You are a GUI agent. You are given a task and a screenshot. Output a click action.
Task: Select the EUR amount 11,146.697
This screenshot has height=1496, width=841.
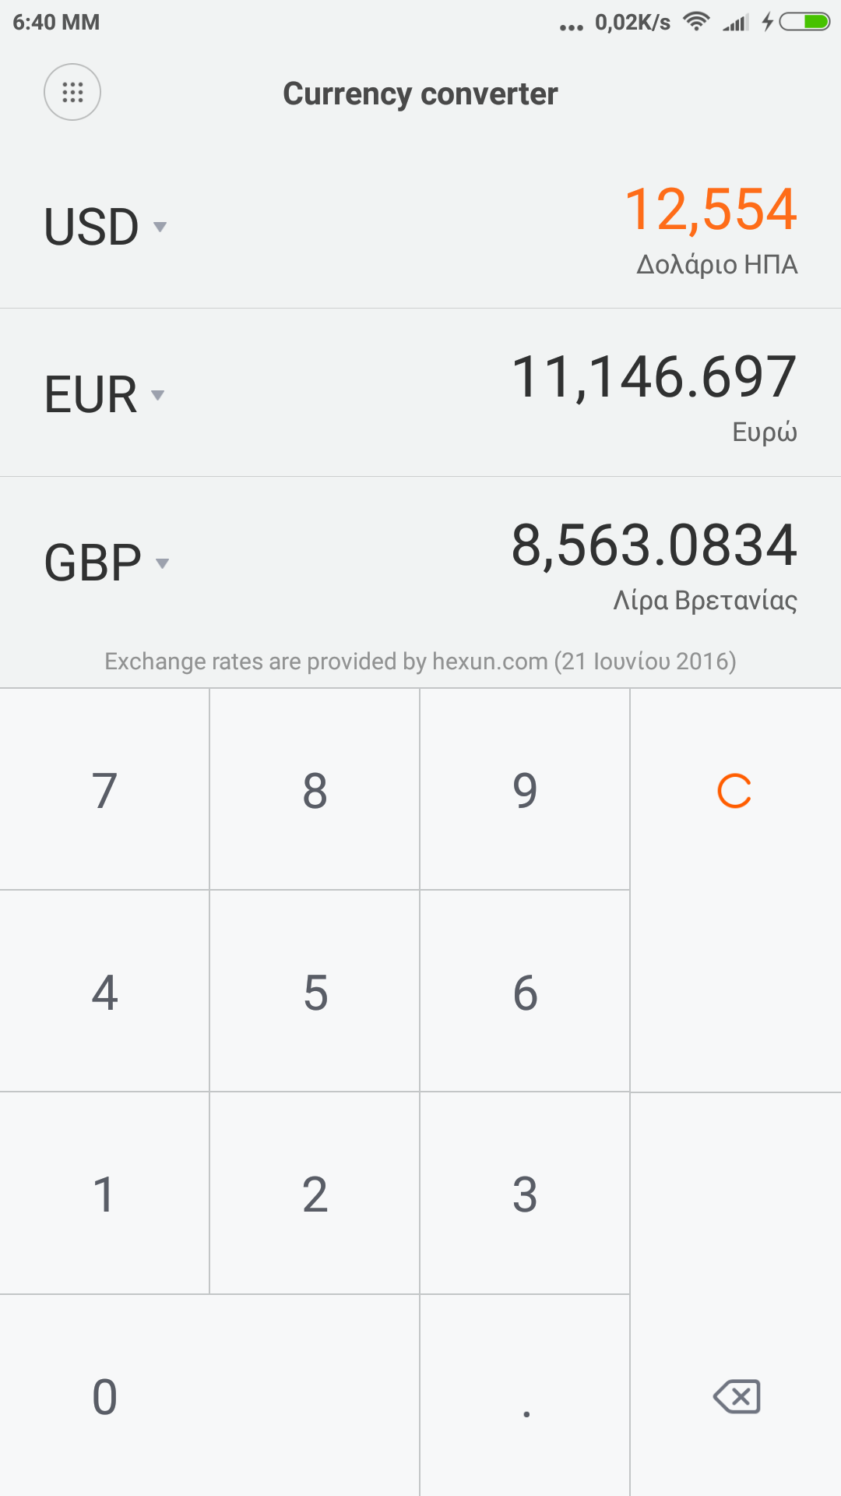click(x=654, y=377)
